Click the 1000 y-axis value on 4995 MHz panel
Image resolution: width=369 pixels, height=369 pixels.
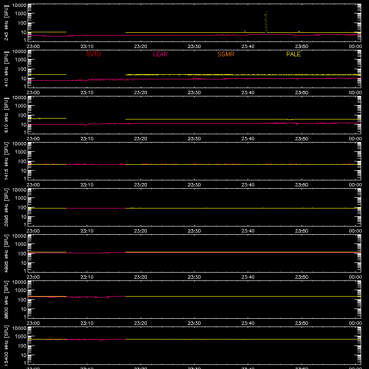tap(21, 244)
